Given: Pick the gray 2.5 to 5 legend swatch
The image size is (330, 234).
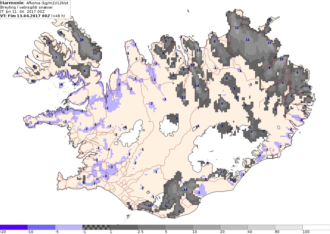Looking at the screenshot, I should (x=151, y=227).
